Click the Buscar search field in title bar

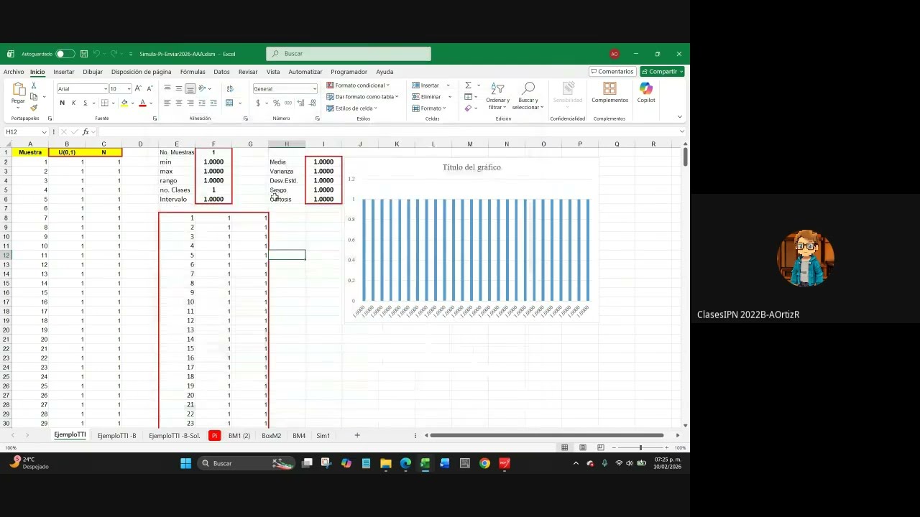click(x=349, y=54)
